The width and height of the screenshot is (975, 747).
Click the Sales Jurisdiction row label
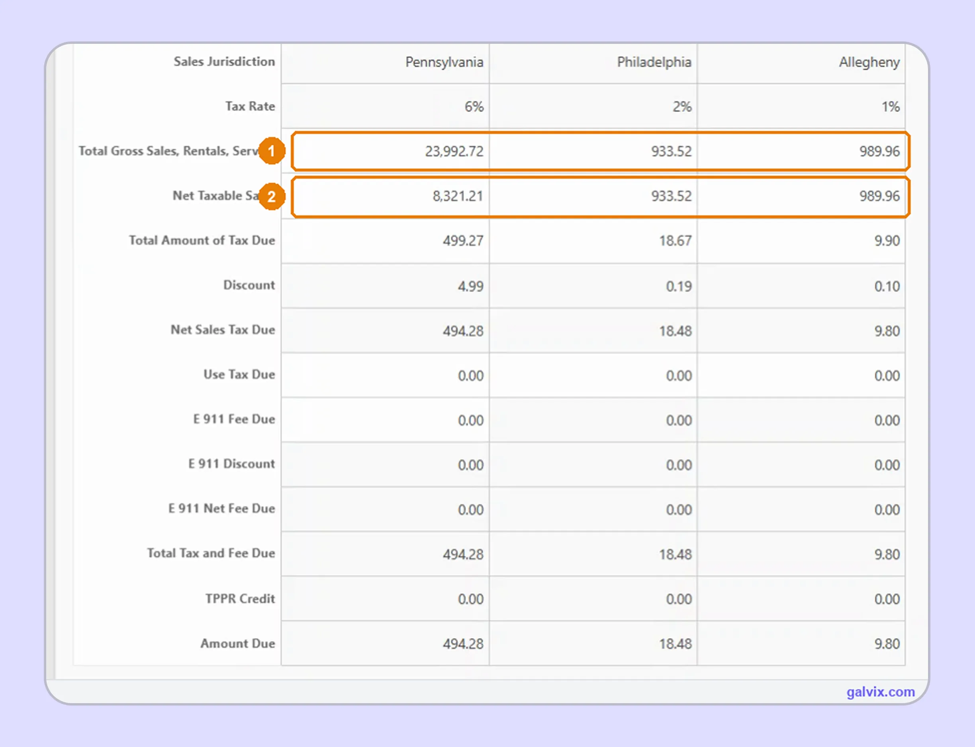pos(224,61)
